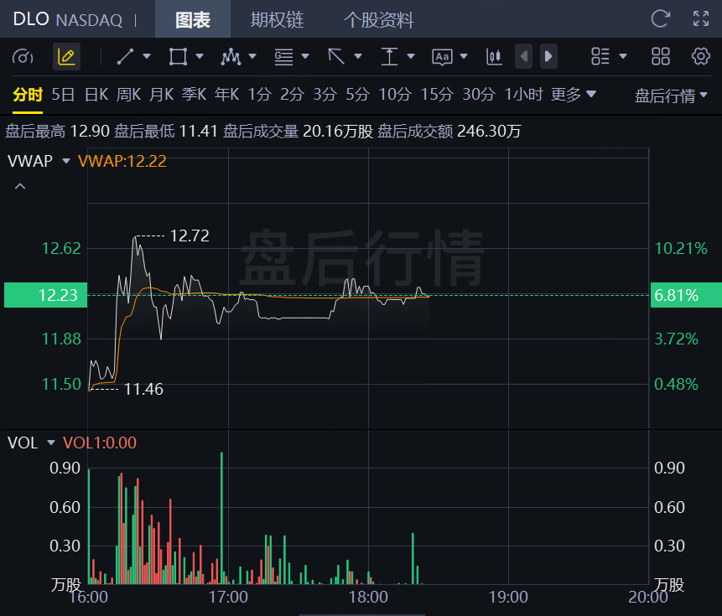Click the refresh icon
722x616 pixels.
tap(660, 19)
